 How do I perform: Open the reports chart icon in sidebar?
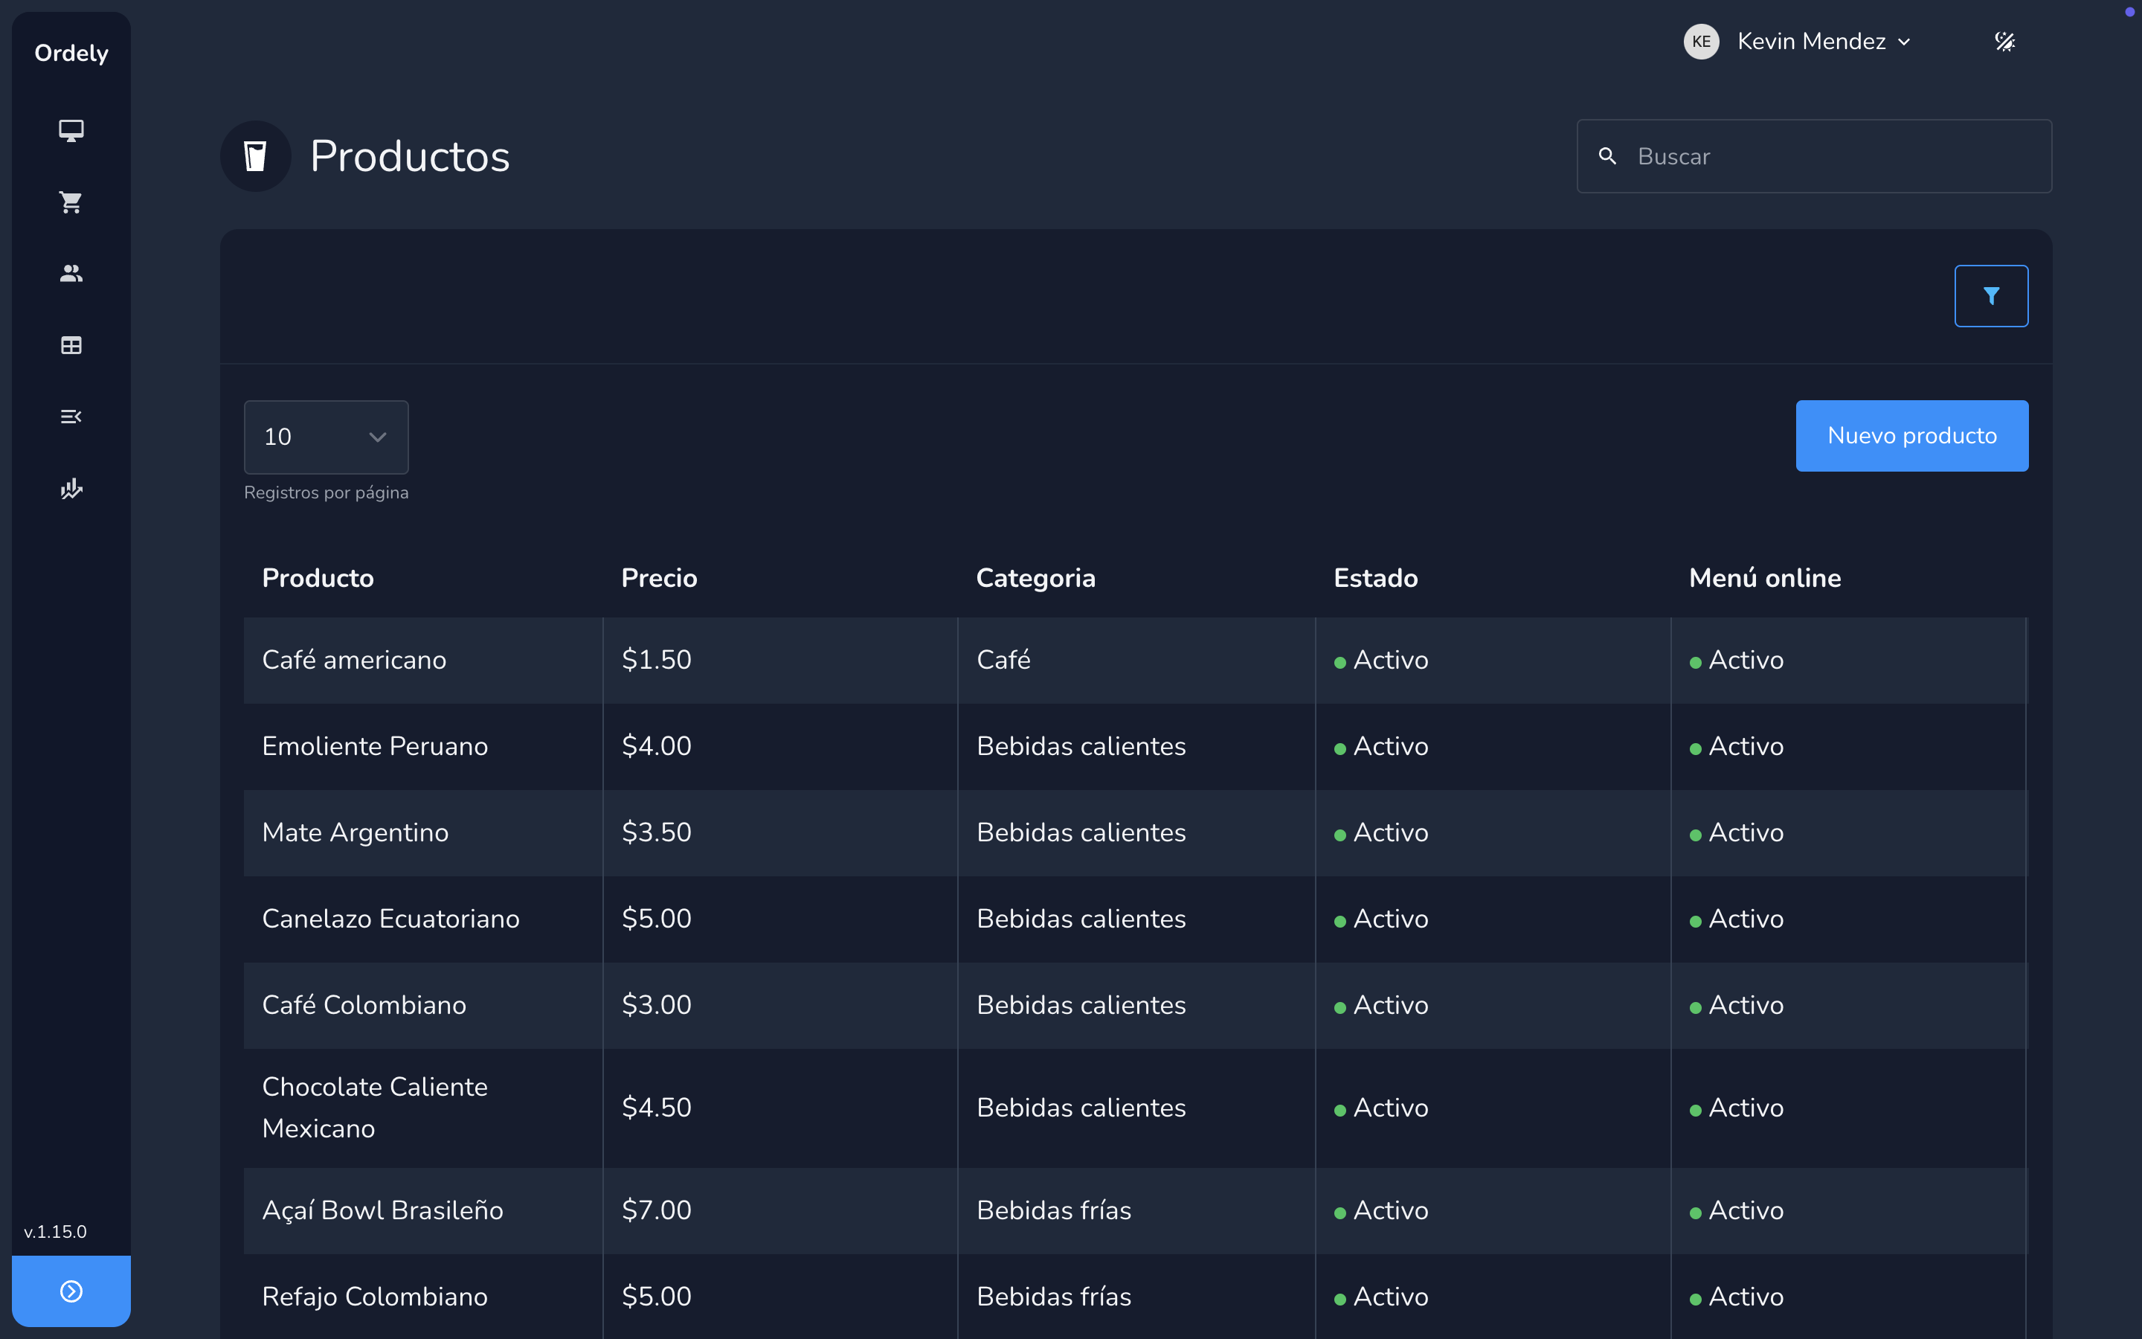point(71,489)
